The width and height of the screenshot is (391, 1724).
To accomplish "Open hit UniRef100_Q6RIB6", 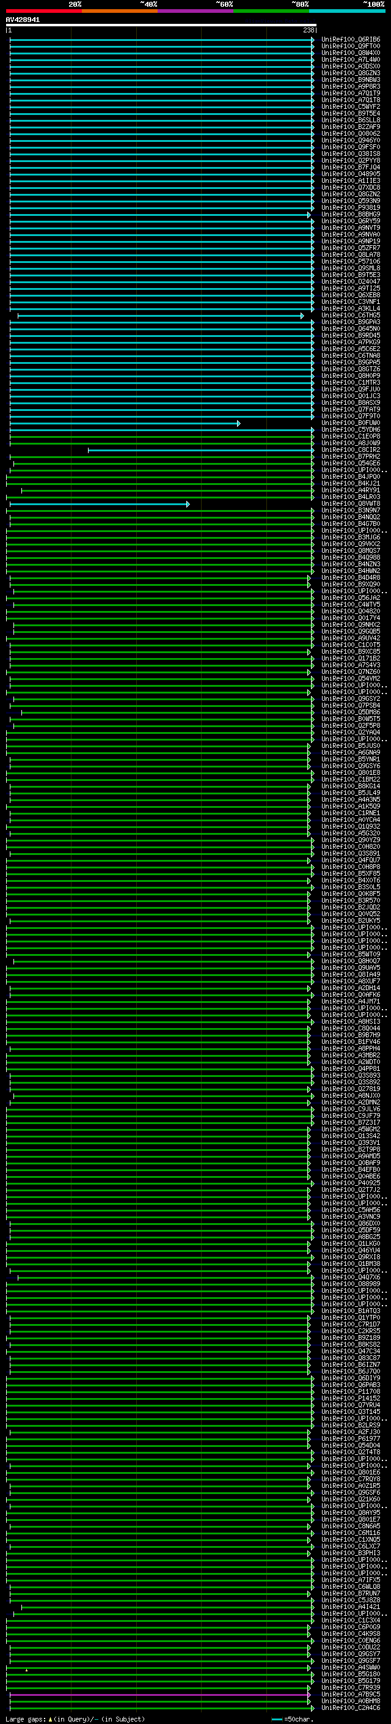I will click(x=350, y=40).
